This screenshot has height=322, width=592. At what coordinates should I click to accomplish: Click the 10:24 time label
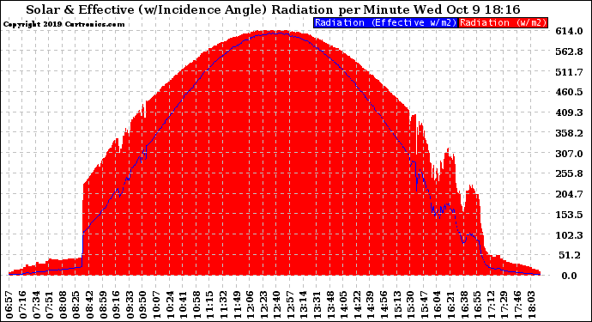click(170, 305)
